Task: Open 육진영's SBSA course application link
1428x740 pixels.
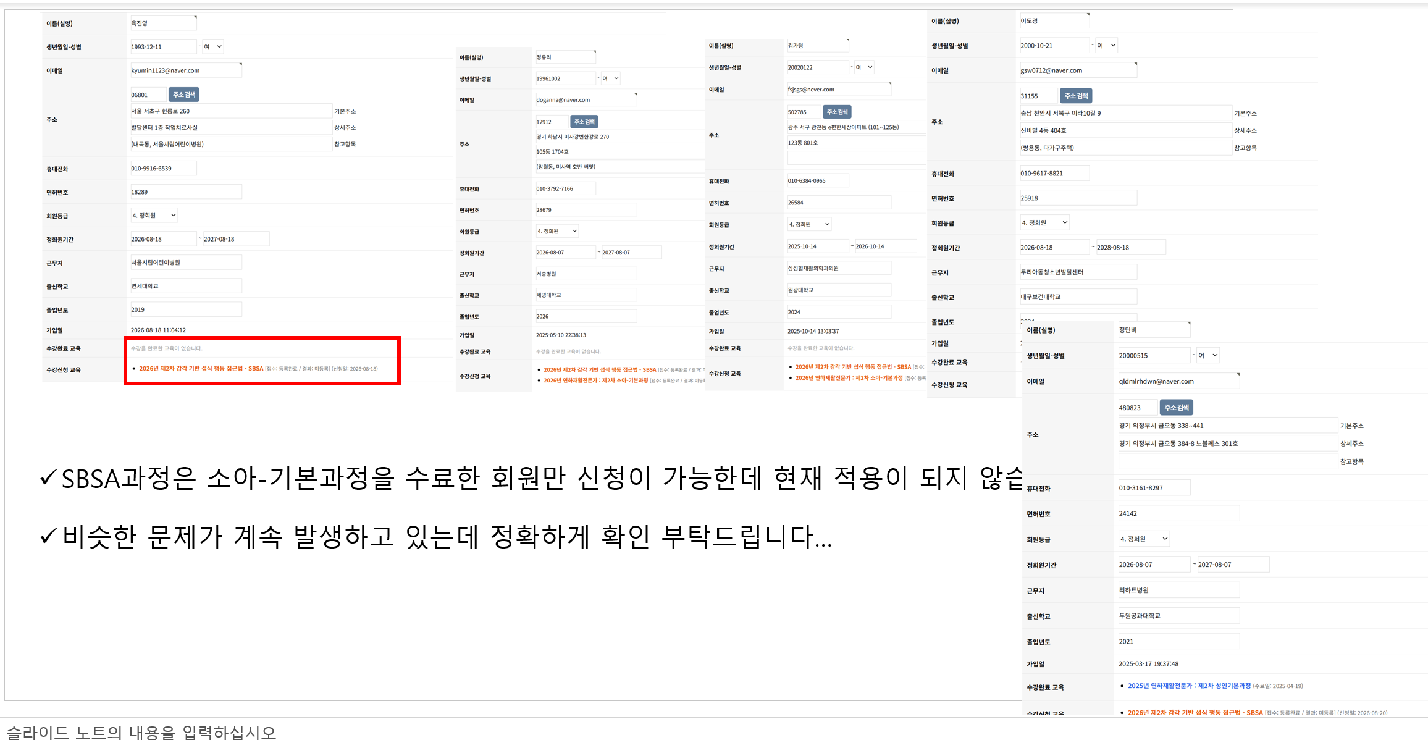Action: [x=201, y=369]
